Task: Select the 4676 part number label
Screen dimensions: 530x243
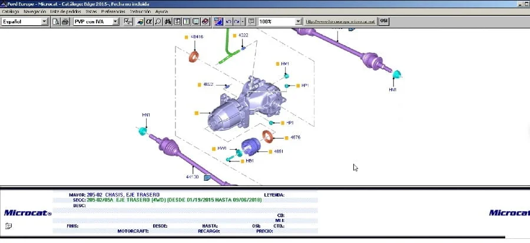Action: point(296,137)
